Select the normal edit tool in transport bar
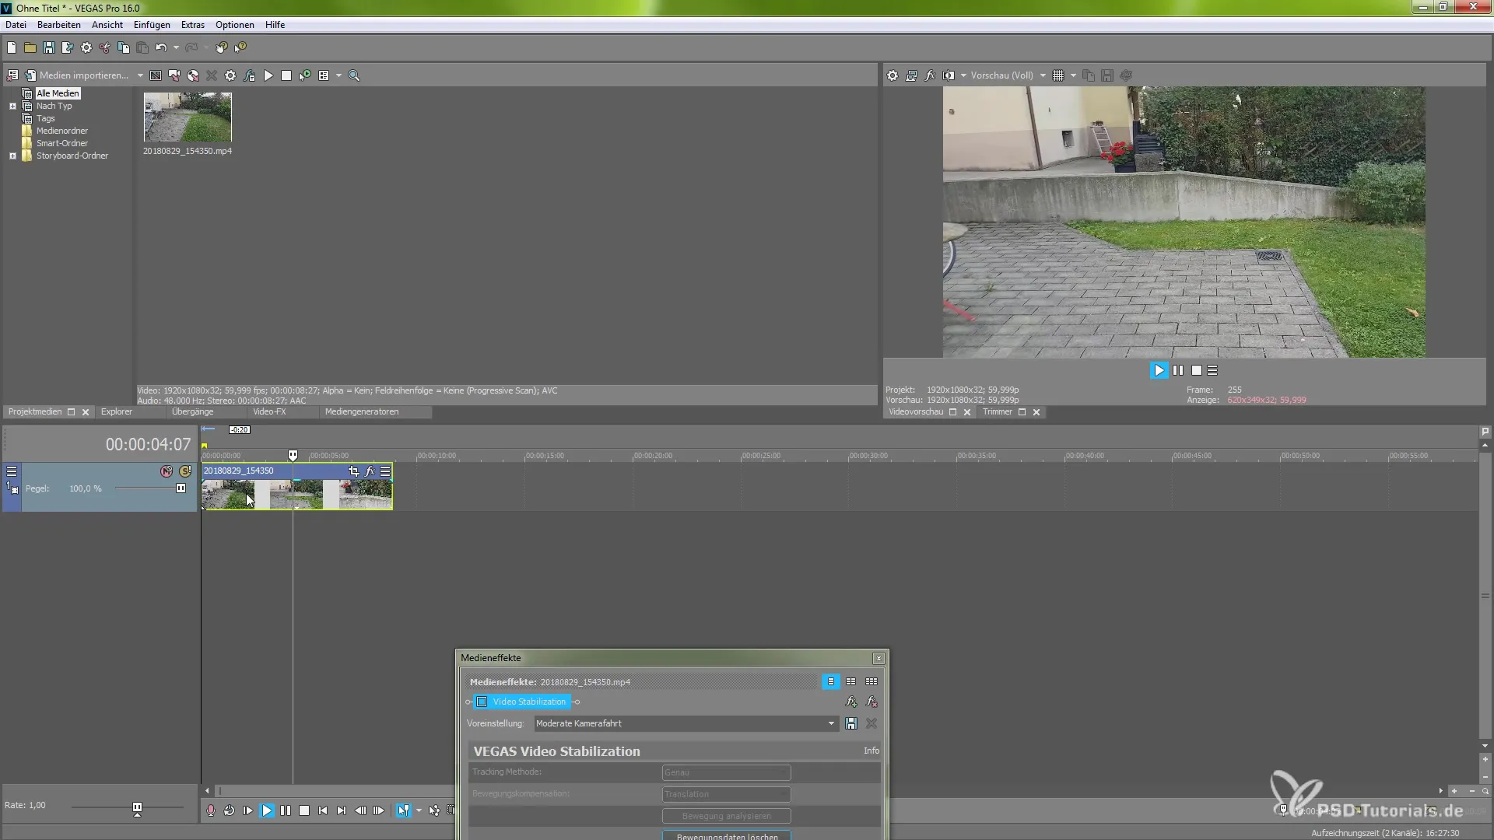 [x=403, y=810]
